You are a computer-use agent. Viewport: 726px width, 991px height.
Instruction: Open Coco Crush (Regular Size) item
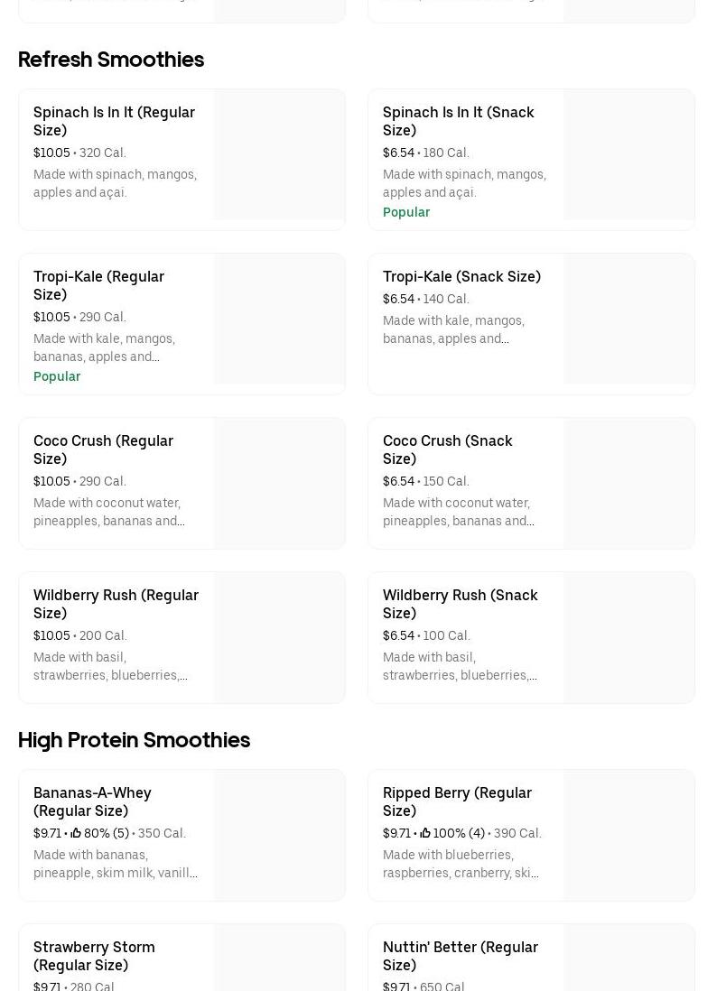103,449
